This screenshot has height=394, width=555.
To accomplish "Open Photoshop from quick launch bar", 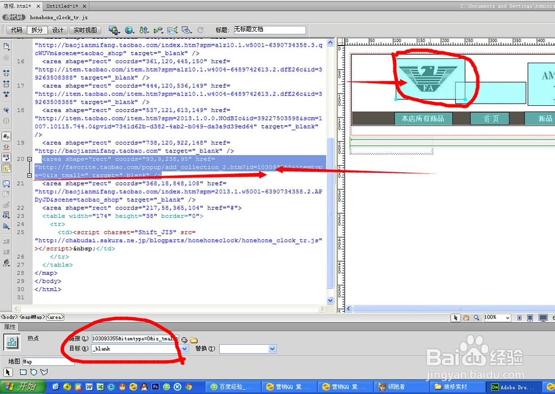I will [x=155, y=387].
